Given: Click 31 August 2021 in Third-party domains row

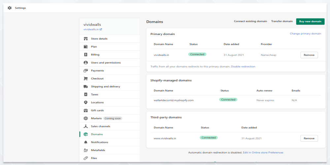Looking at the screenshot, I should [x=251, y=139].
